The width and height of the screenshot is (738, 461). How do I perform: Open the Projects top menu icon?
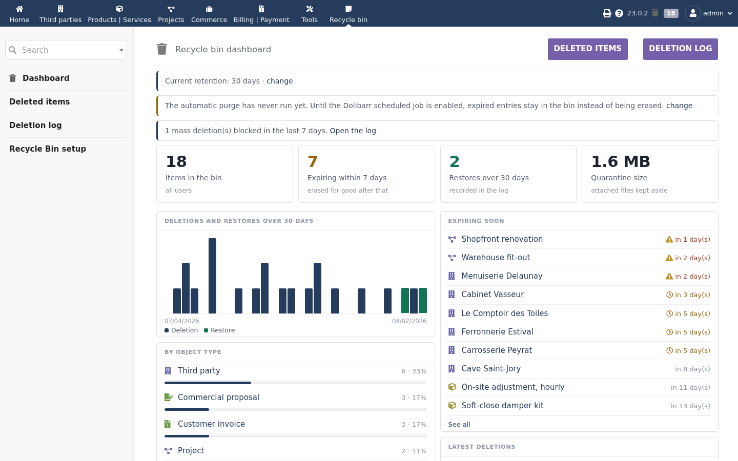point(171,9)
